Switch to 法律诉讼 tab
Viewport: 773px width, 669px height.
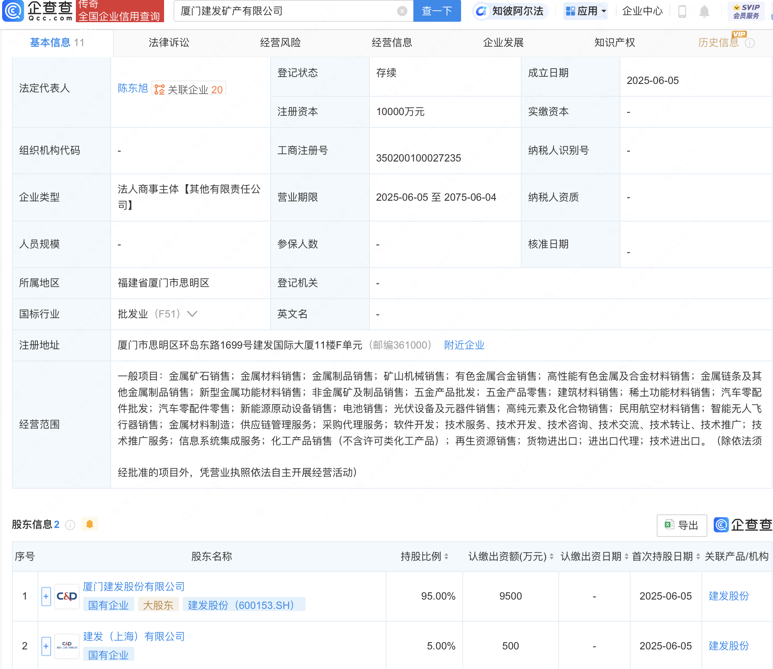pyautogui.click(x=169, y=43)
